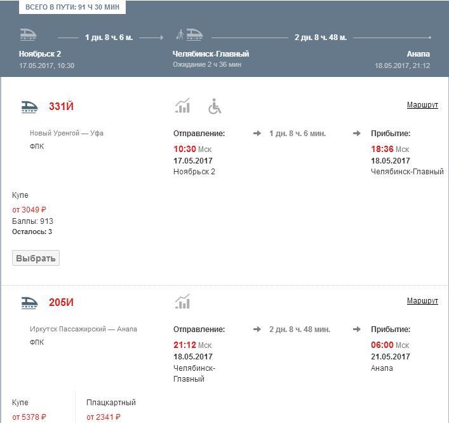Click the wheelchair accessibility icon
This screenshot has height=423, width=449.
pyautogui.click(x=215, y=106)
